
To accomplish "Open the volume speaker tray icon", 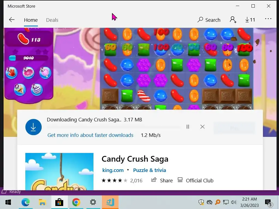I will coord(233,202).
